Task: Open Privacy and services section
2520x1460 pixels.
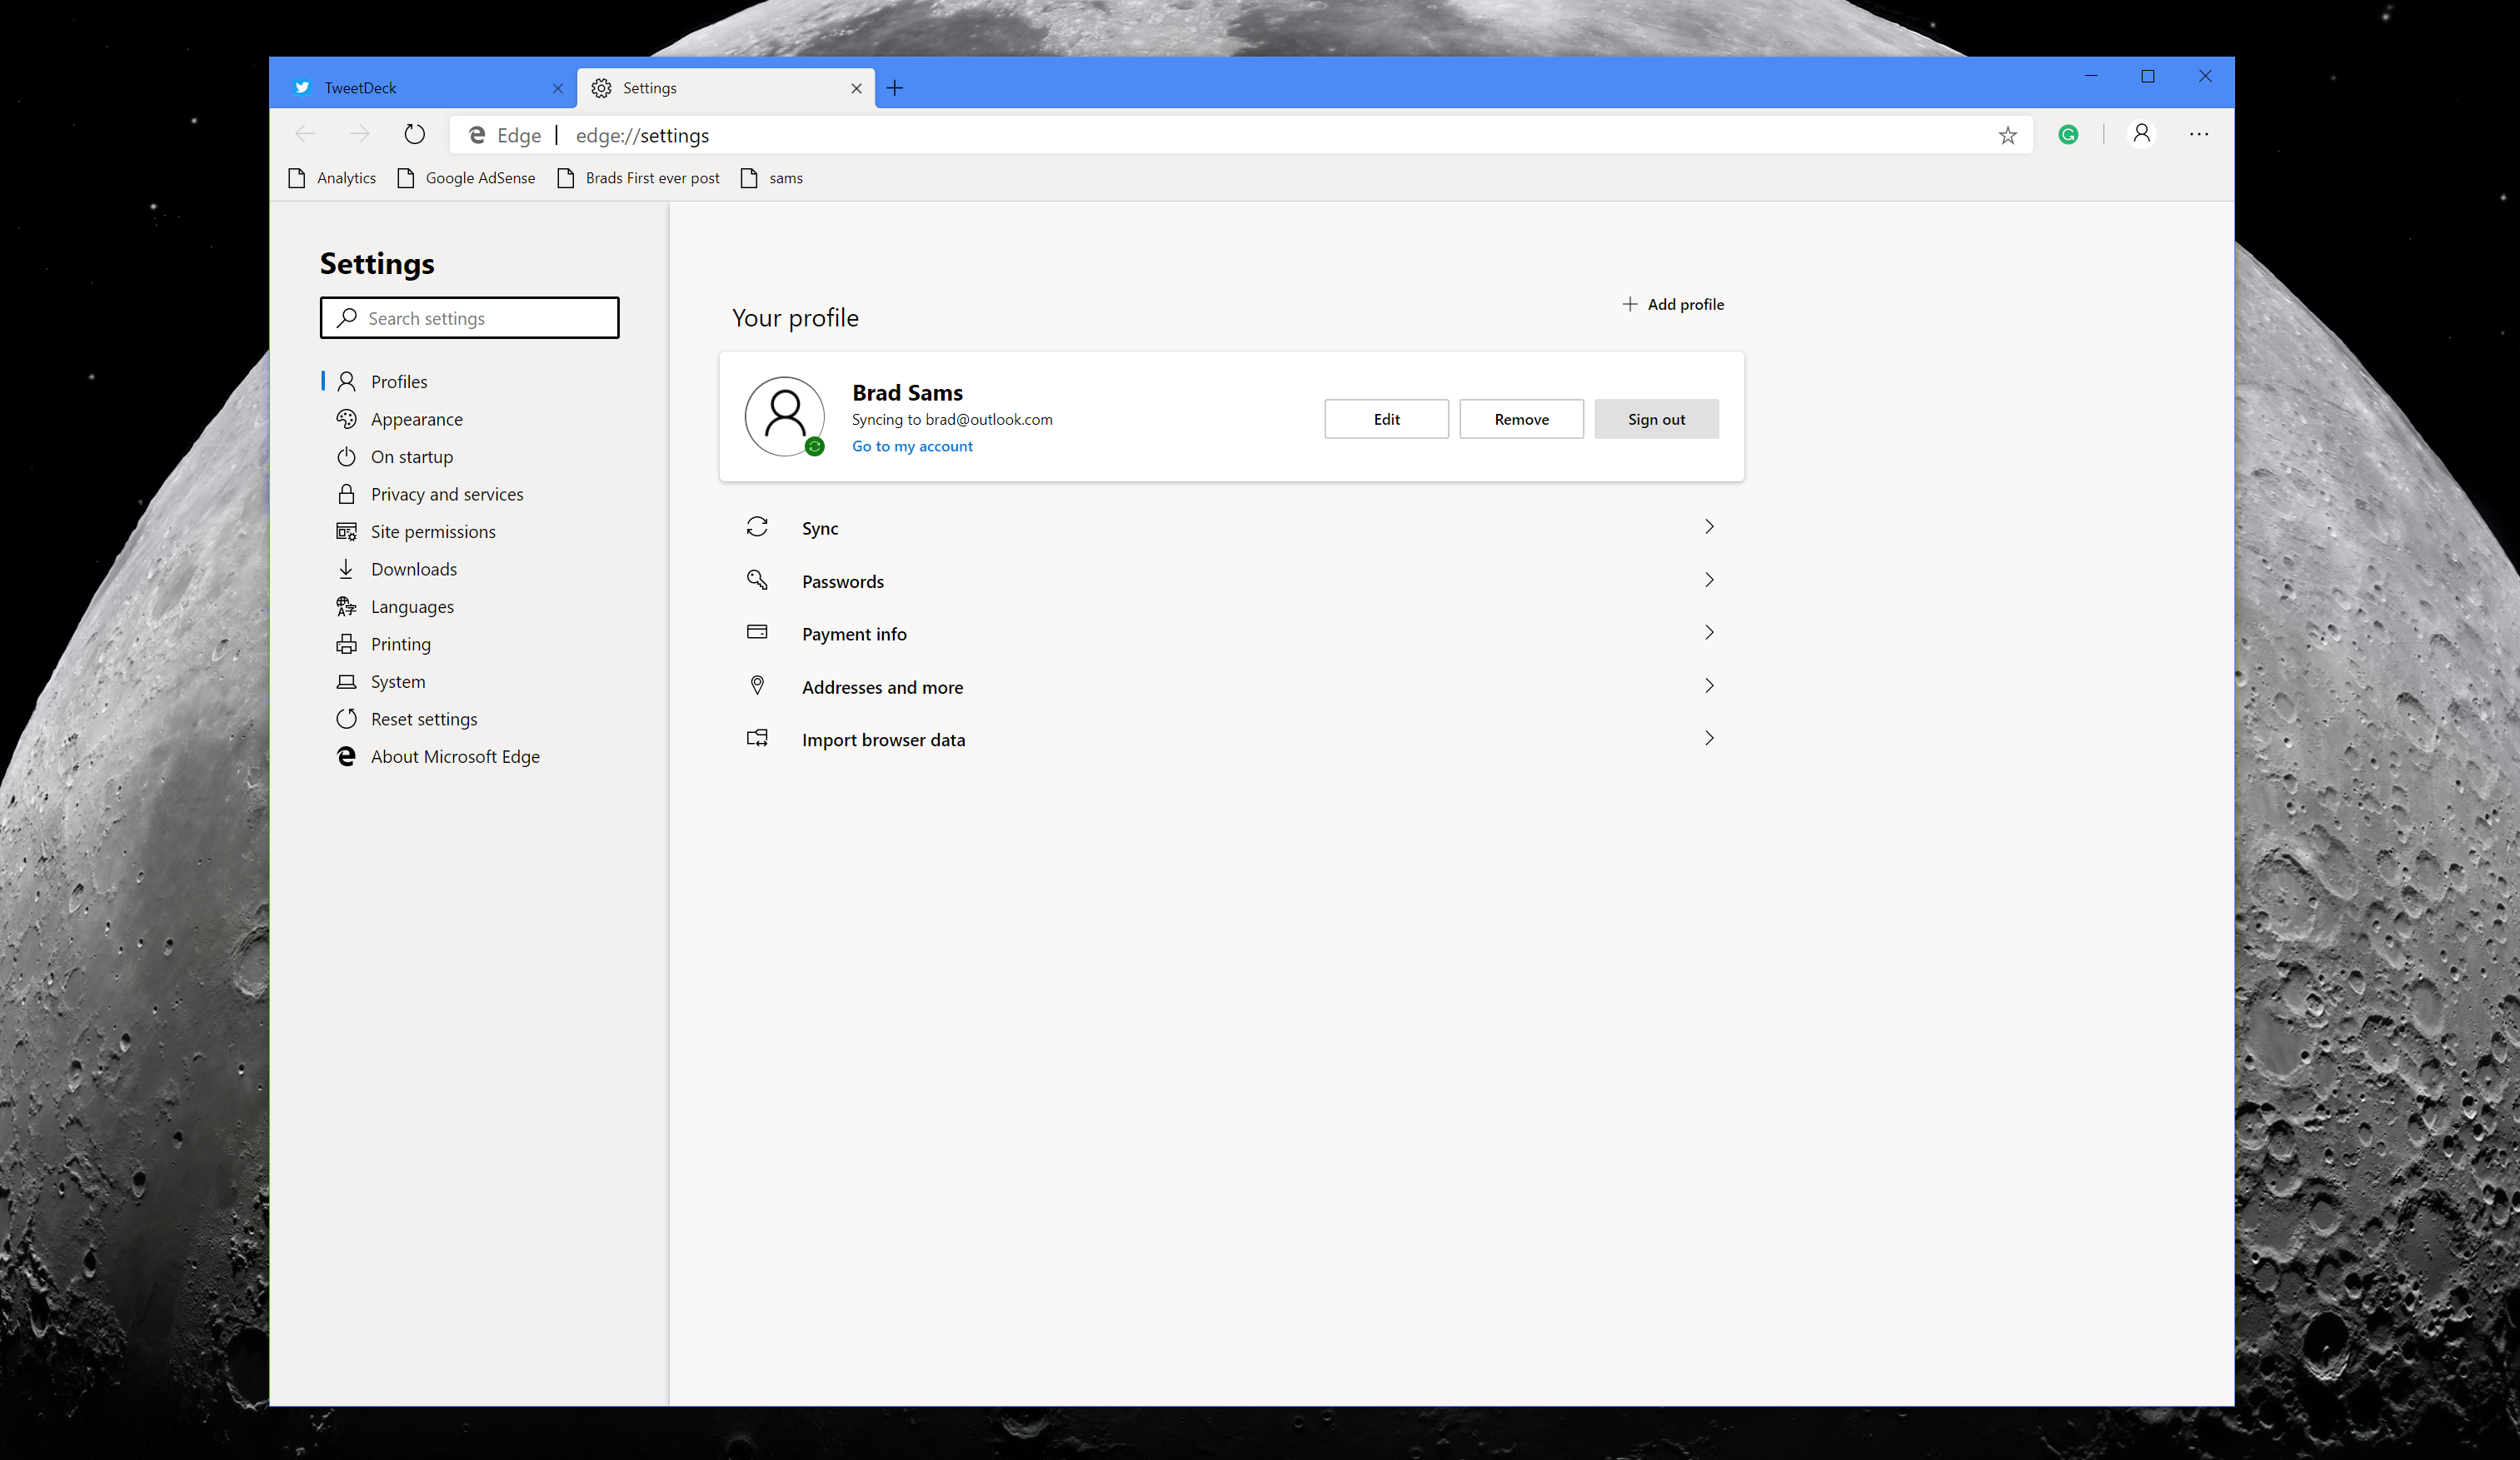Action: pyautogui.click(x=446, y=494)
